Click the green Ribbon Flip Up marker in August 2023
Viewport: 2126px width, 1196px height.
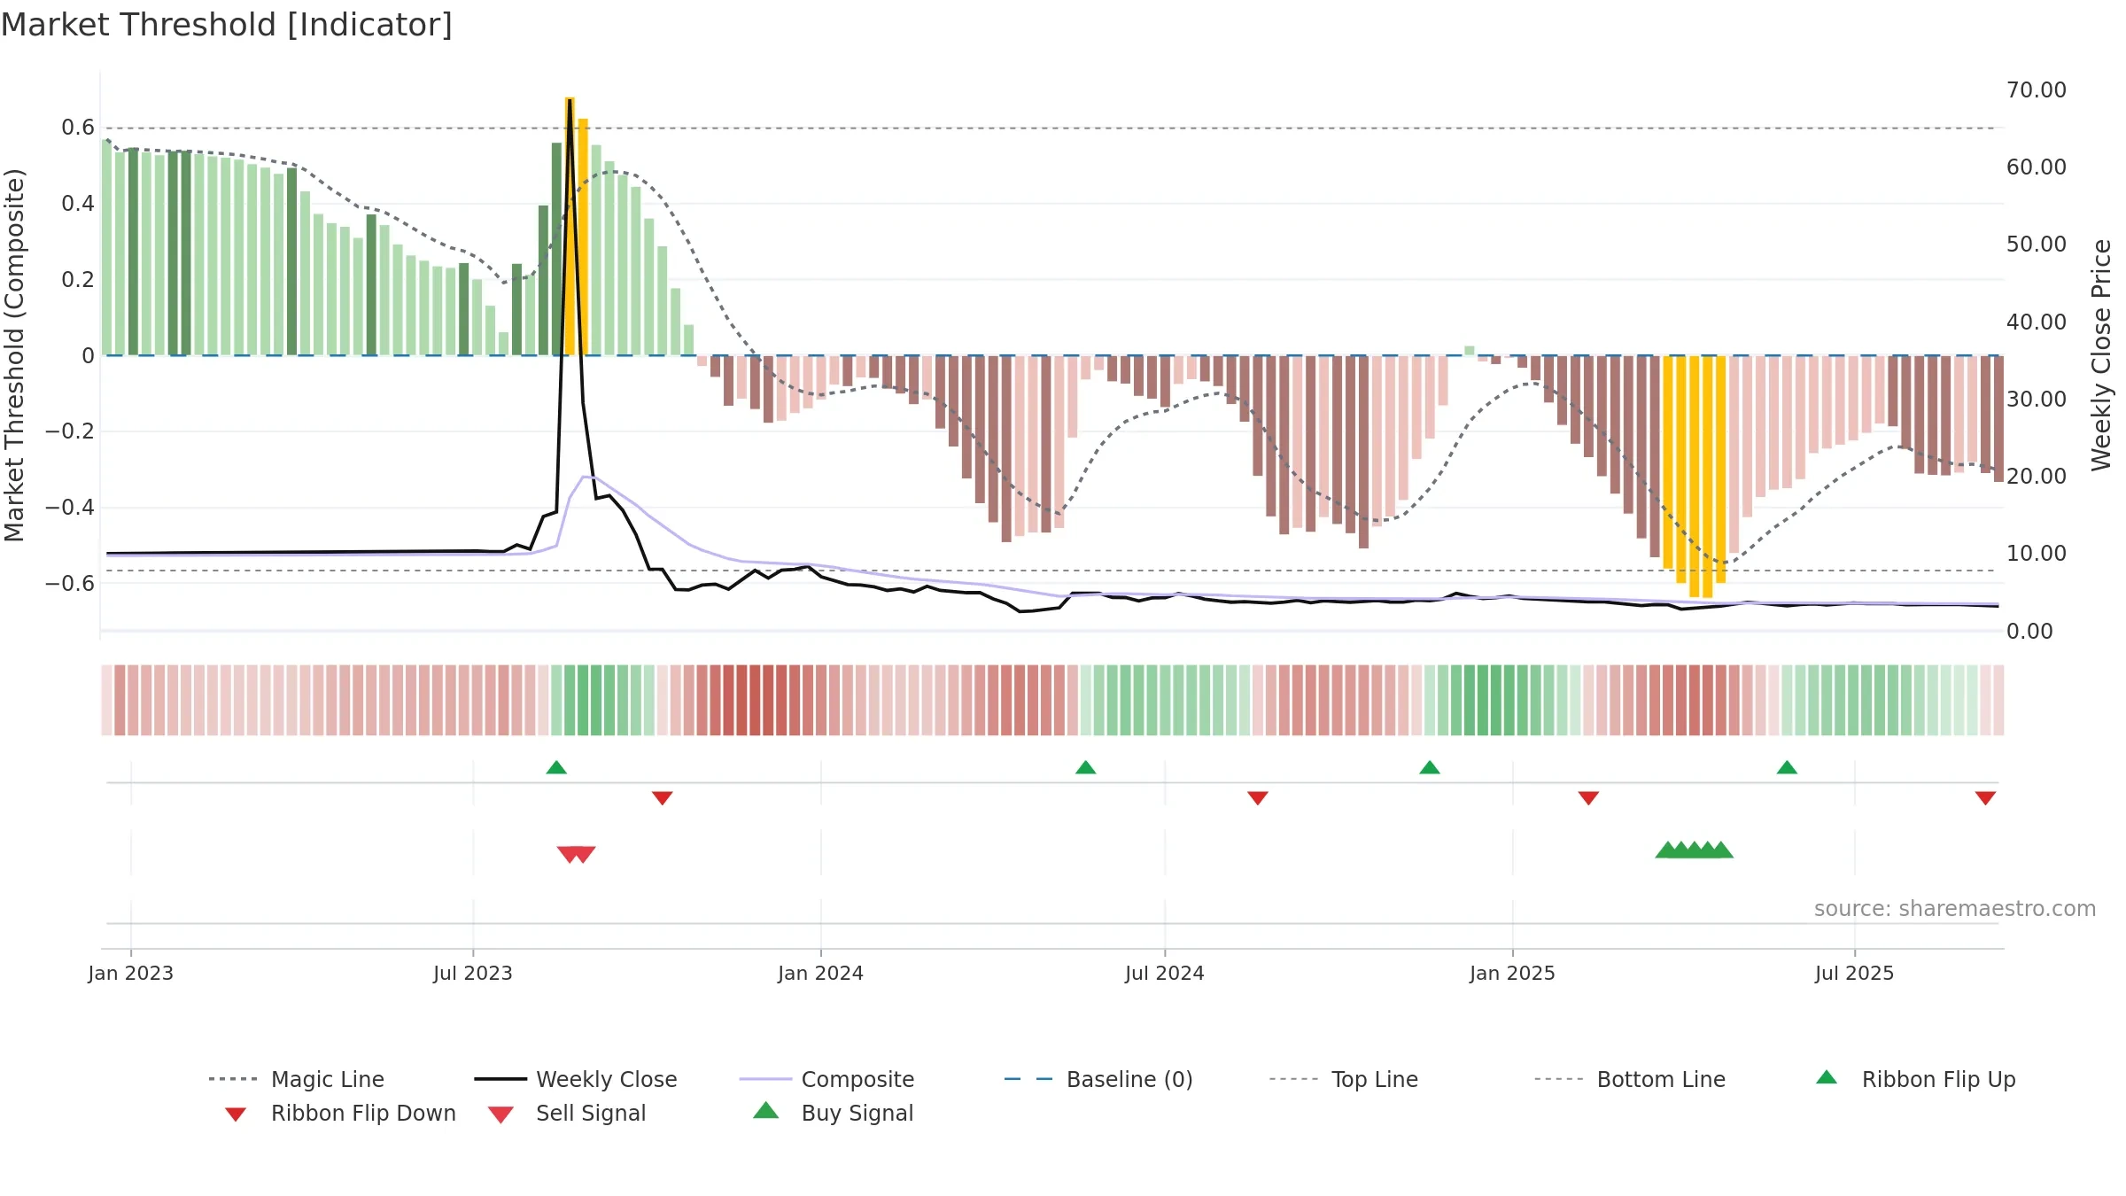556,767
